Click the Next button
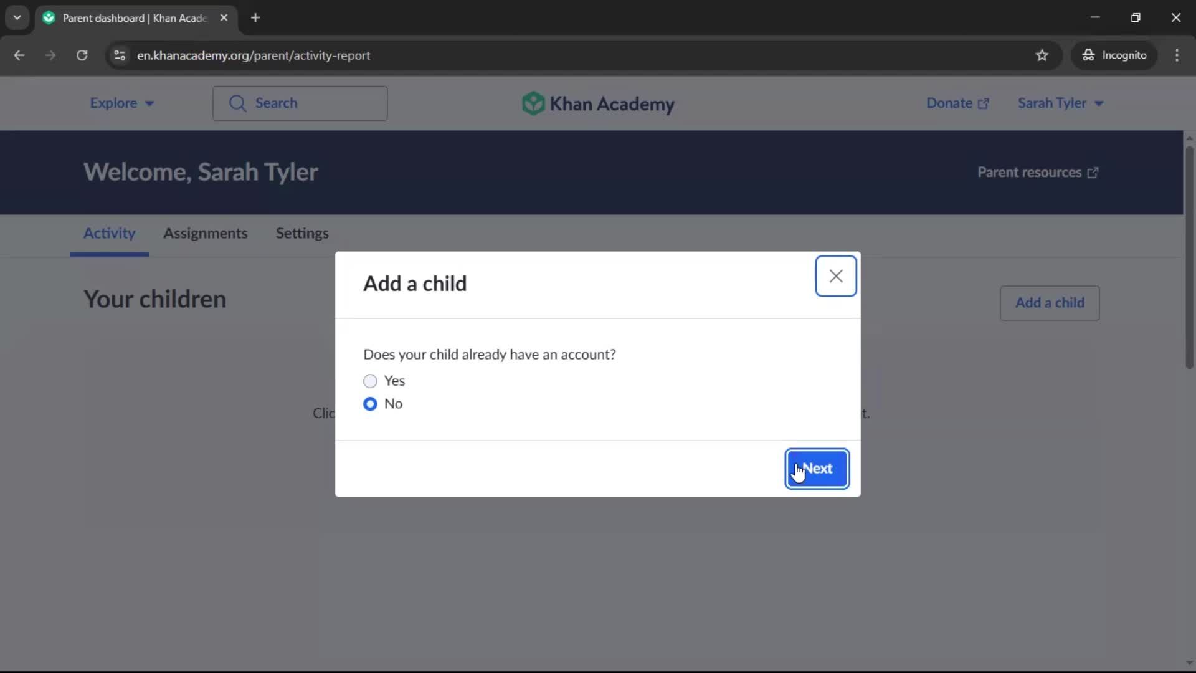 click(x=817, y=469)
